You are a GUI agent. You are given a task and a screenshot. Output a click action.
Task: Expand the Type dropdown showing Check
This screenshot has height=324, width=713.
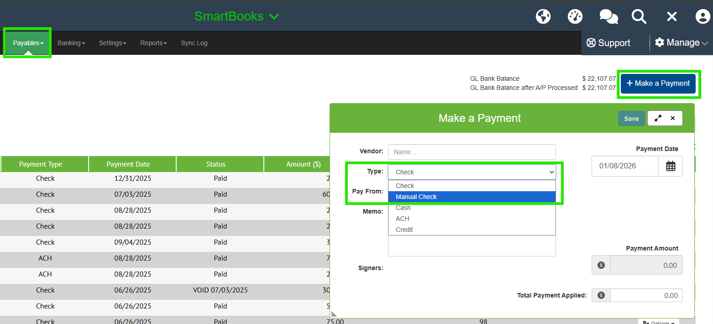[472, 172]
